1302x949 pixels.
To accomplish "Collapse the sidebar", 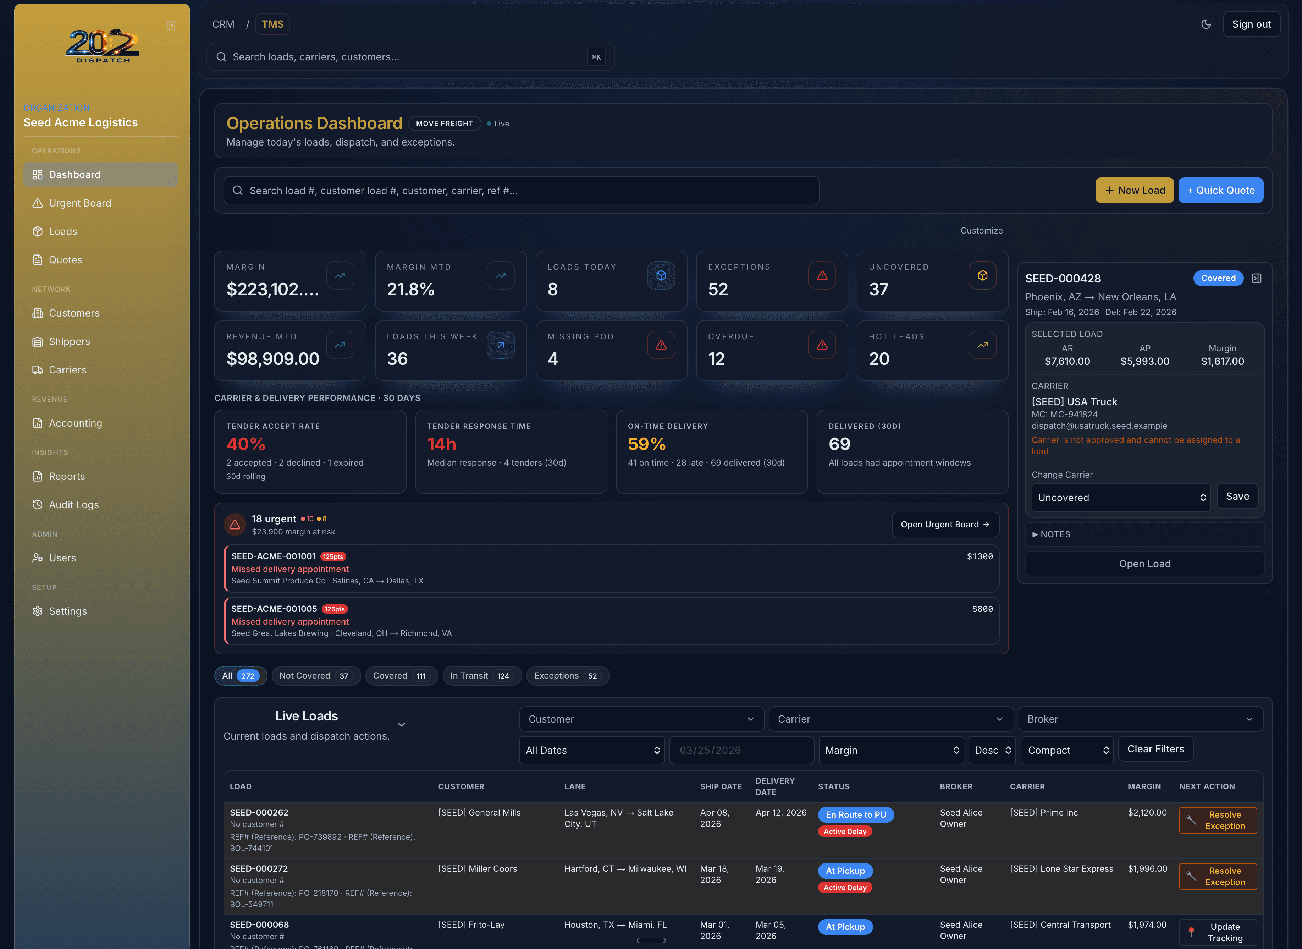I will tap(171, 26).
